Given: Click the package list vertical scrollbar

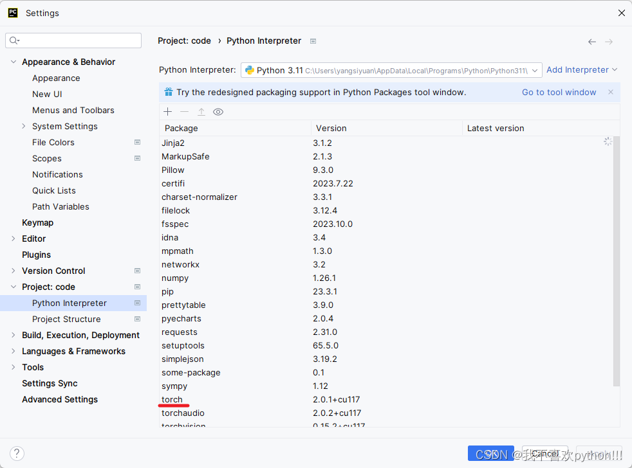Looking at the screenshot, I should point(617,262).
